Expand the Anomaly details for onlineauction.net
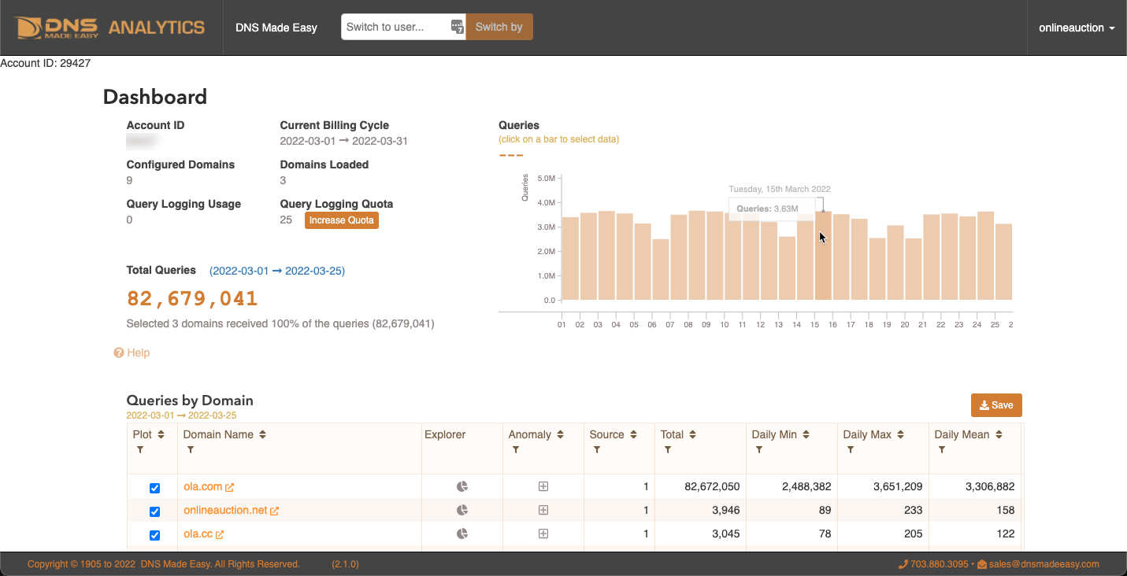This screenshot has height=576, width=1127. (543, 510)
